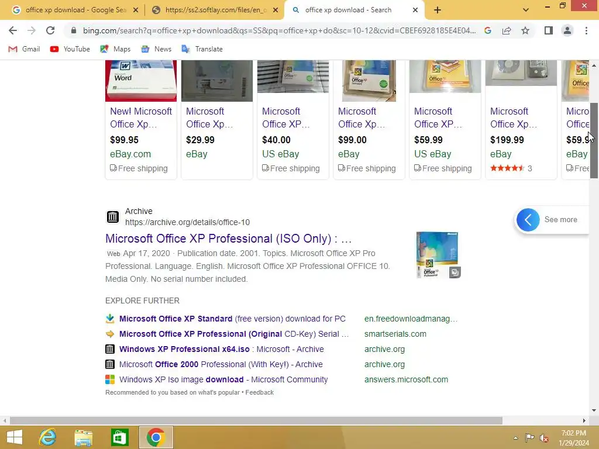599x449 pixels.
Task: Go back to the previous page
Action: (13, 30)
